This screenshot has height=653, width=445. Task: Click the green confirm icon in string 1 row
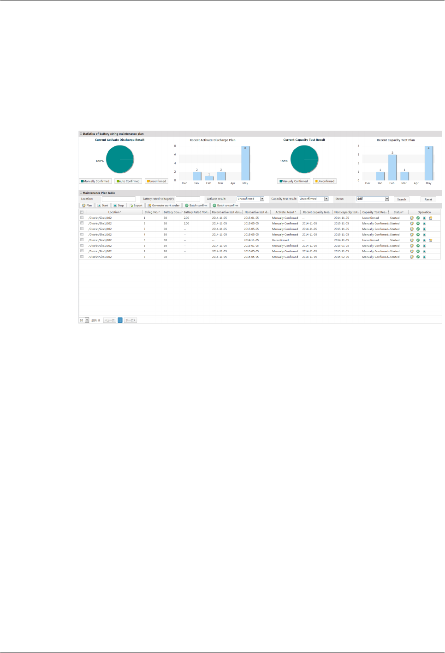point(418,218)
